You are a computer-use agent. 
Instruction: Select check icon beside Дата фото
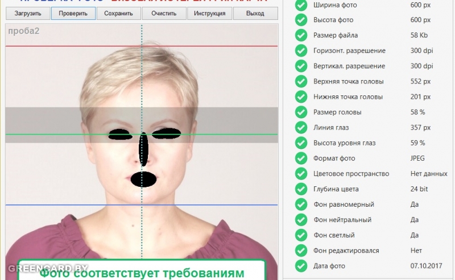click(301, 266)
